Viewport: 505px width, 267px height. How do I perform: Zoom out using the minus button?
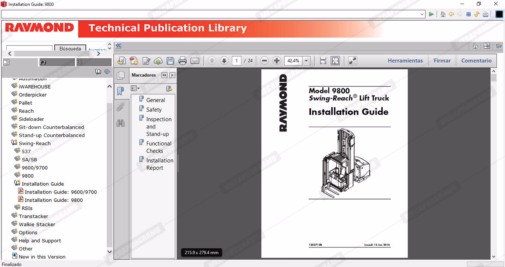(x=264, y=61)
